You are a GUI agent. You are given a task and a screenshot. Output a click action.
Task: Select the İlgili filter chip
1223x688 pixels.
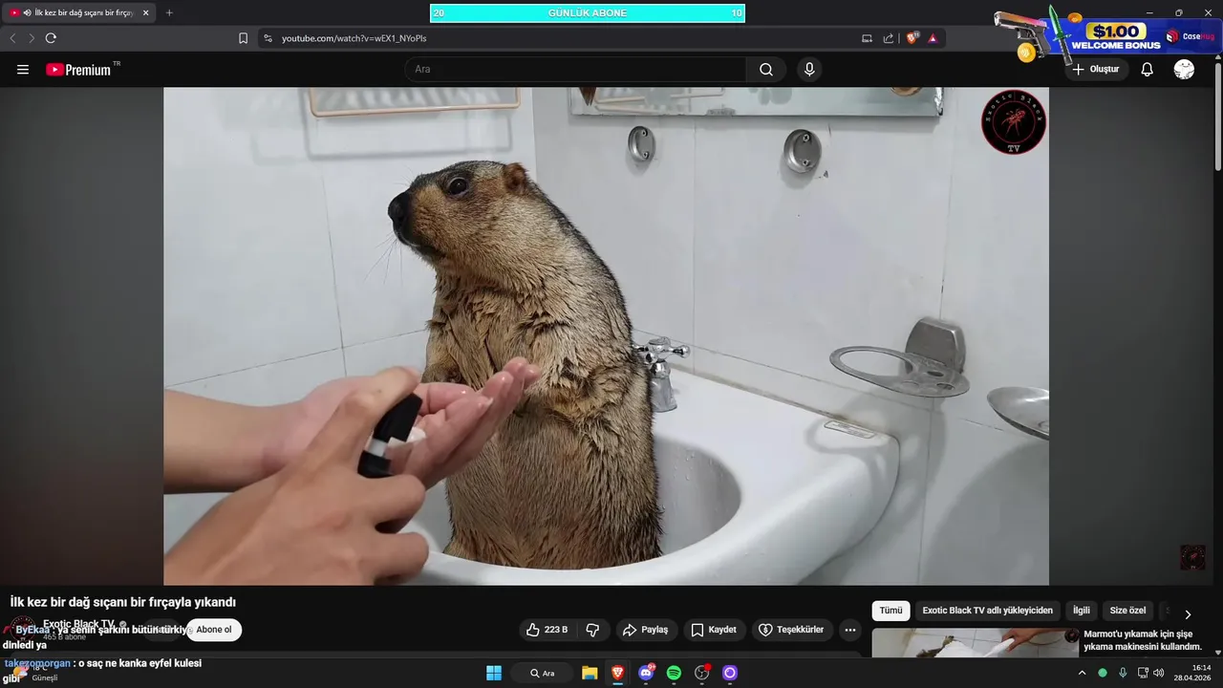tap(1081, 611)
